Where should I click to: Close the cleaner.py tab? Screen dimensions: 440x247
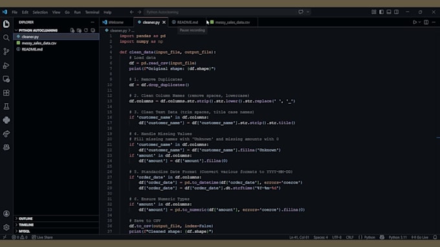(x=164, y=22)
